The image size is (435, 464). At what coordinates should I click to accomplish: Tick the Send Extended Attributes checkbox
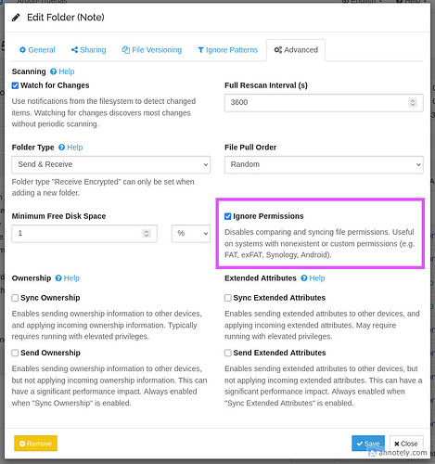(x=228, y=353)
